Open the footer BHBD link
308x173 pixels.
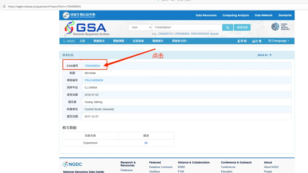181,167
